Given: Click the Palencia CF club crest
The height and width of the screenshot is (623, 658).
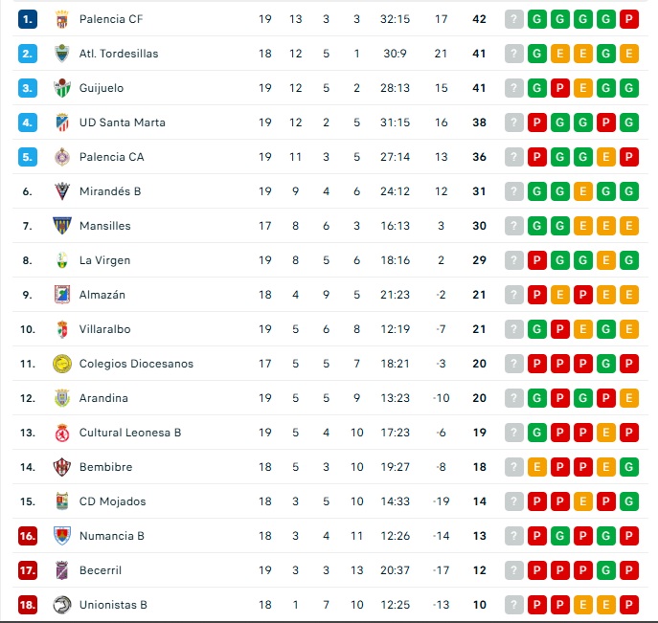Looking at the screenshot, I should (x=62, y=19).
